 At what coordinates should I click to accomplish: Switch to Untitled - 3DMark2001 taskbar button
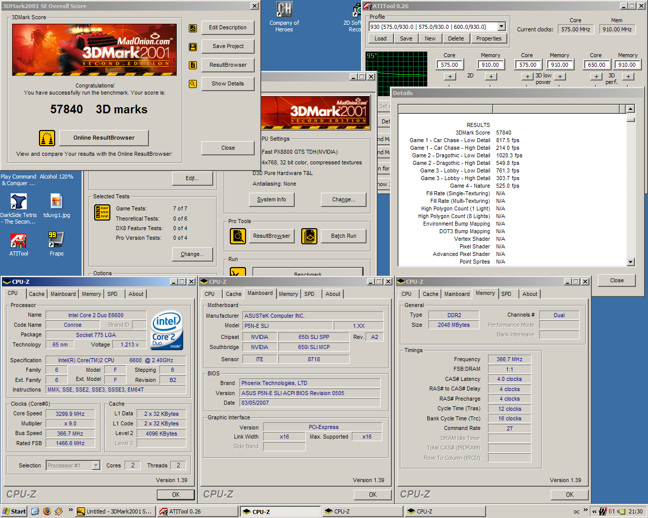[115, 511]
